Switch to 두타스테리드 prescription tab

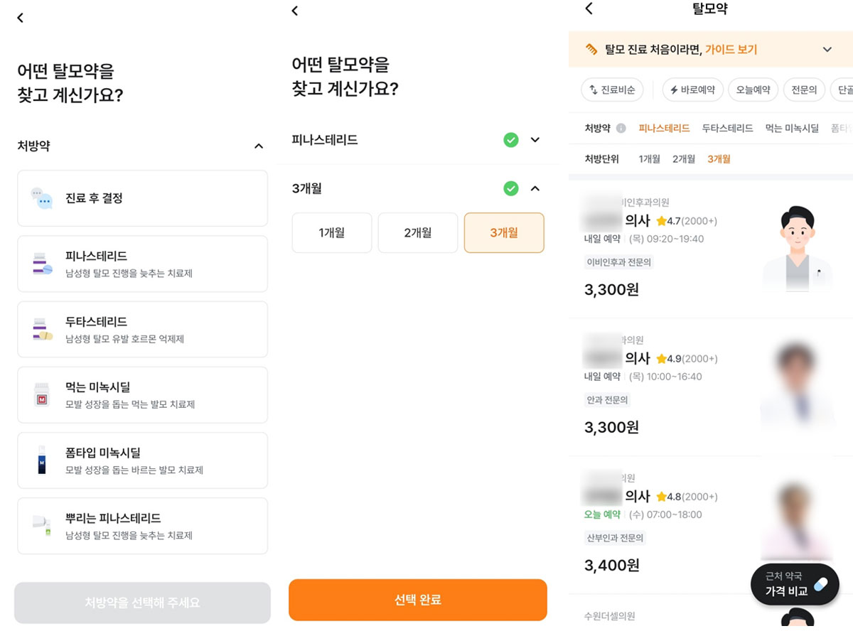tap(727, 129)
